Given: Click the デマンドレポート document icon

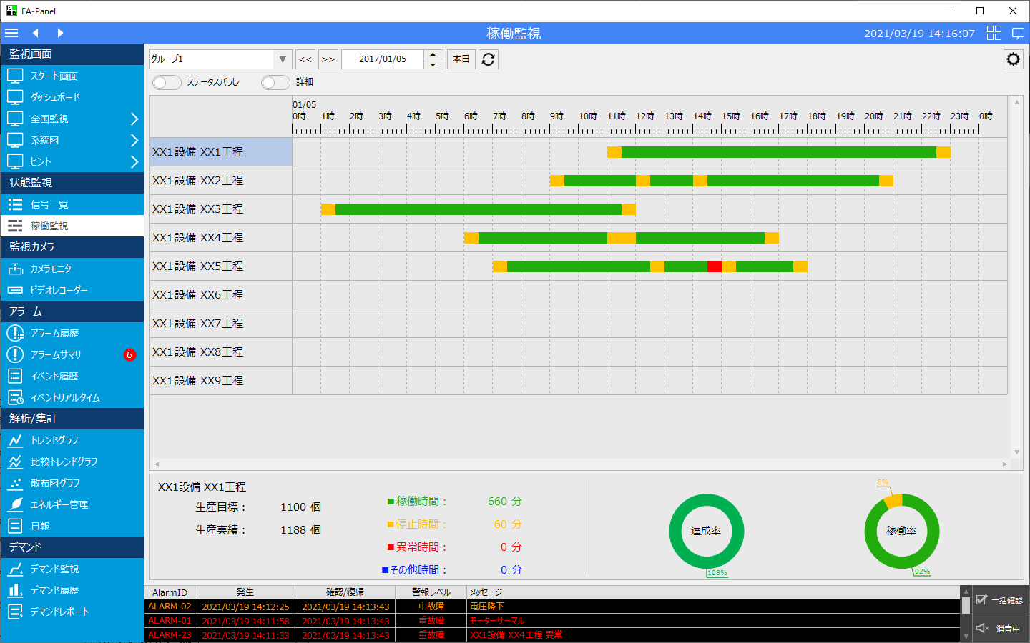Looking at the screenshot, I should (15, 612).
